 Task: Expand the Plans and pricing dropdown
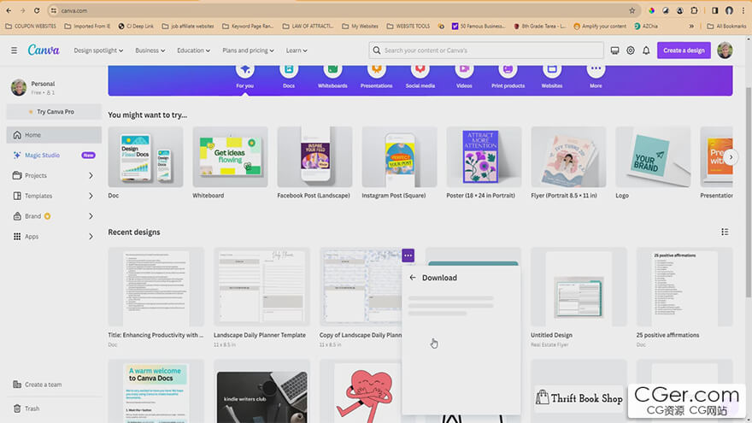[248, 50]
